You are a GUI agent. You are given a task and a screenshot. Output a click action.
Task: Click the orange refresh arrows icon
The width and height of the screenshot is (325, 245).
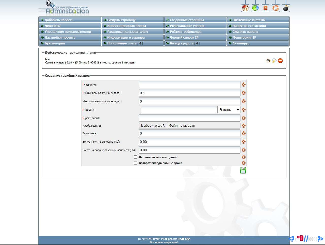point(275,8)
